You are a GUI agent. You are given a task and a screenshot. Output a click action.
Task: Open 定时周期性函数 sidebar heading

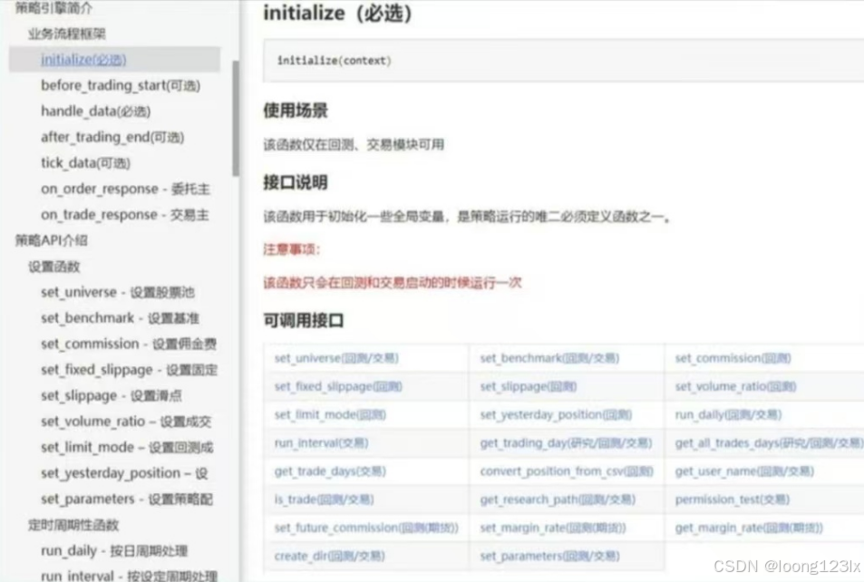point(73,525)
